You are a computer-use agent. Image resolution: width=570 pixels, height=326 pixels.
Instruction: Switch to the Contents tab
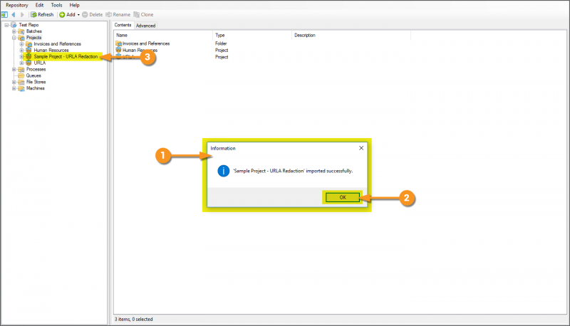pyautogui.click(x=123, y=25)
